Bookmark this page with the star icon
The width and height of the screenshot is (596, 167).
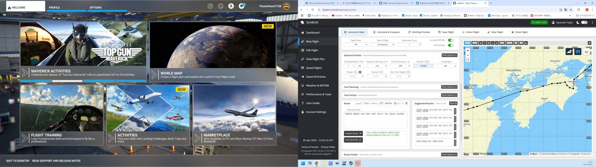[571, 10]
